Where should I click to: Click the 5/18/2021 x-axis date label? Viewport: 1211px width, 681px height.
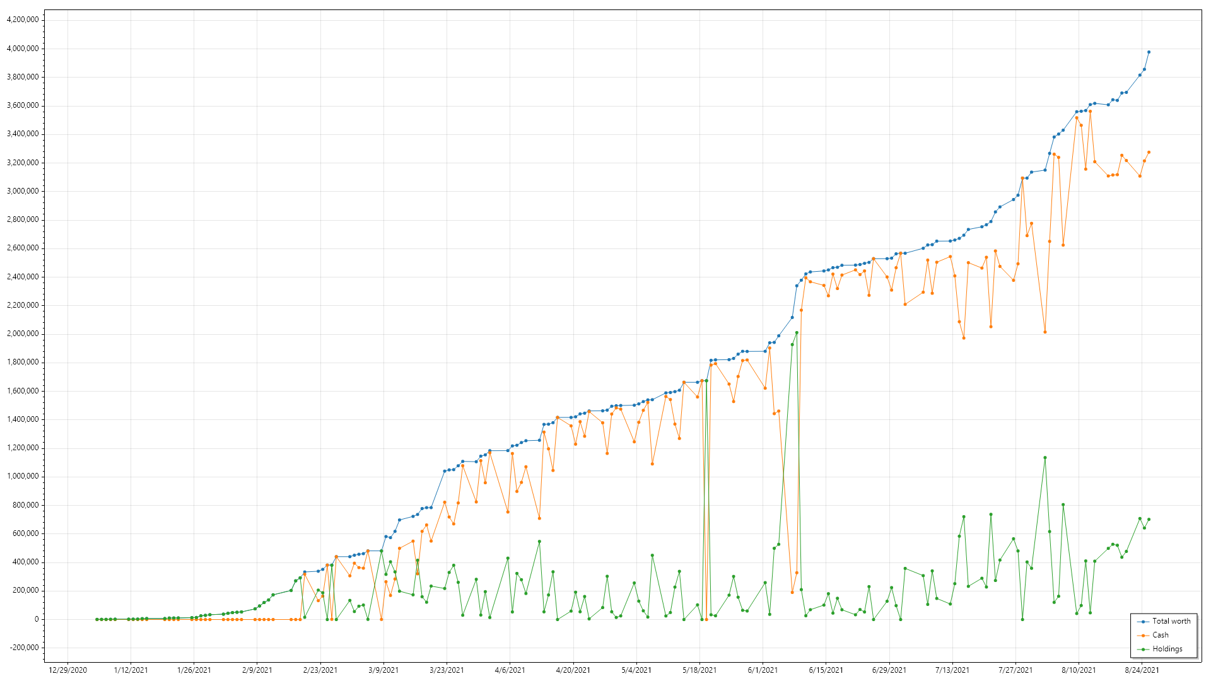[699, 670]
